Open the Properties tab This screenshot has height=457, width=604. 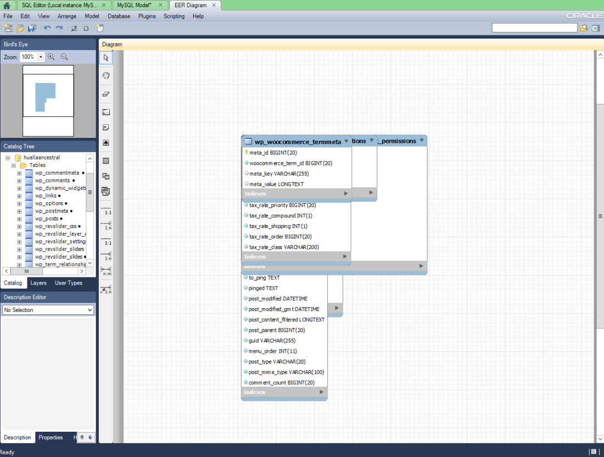(x=51, y=437)
